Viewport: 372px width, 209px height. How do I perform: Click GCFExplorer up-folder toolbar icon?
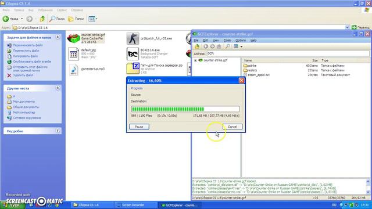click(197, 46)
